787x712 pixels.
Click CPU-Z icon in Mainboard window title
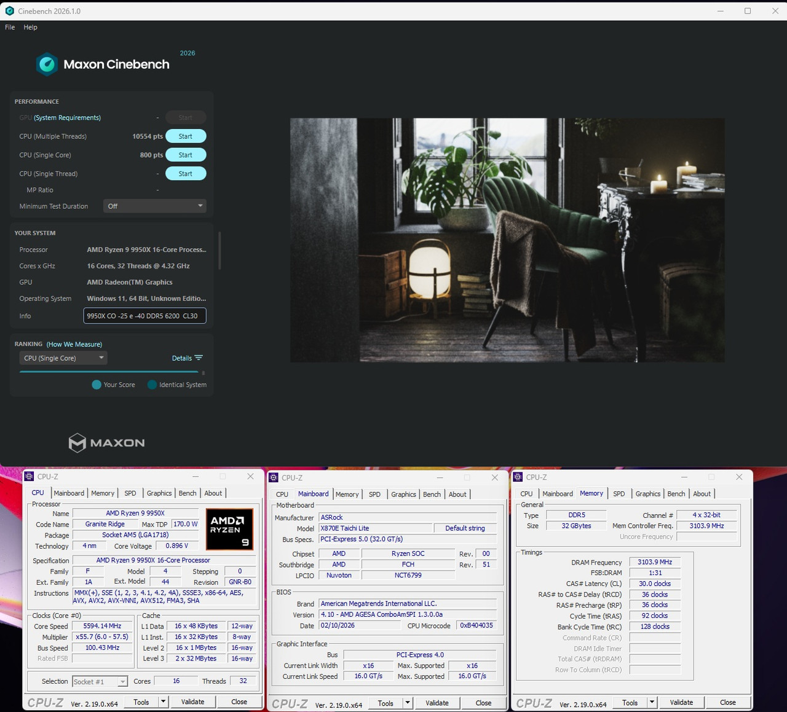point(274,477)
